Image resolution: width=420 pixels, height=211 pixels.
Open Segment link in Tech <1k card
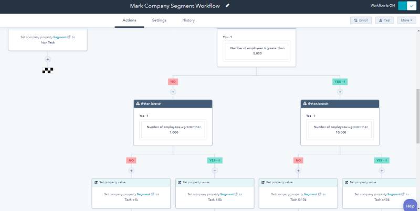point(145,194)
